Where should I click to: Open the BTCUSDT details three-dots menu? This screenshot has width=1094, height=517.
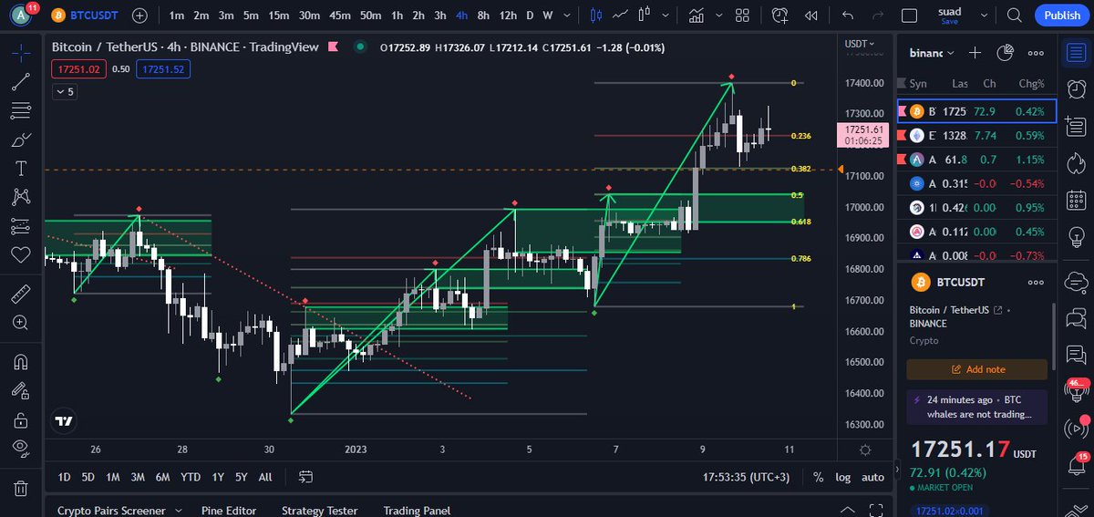tap(1036, 283)
